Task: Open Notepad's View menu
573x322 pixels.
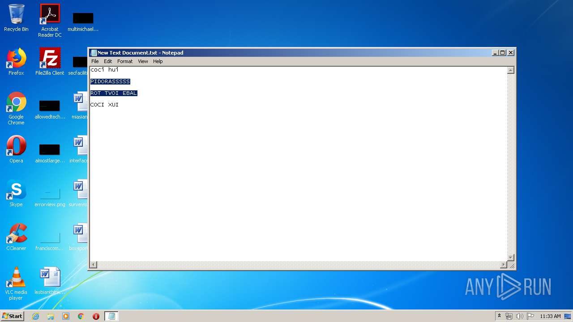Action: (143, 61)
